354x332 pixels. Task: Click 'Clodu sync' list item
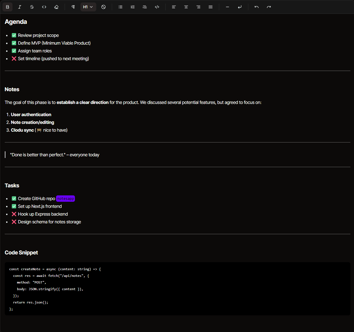(22, 130)
